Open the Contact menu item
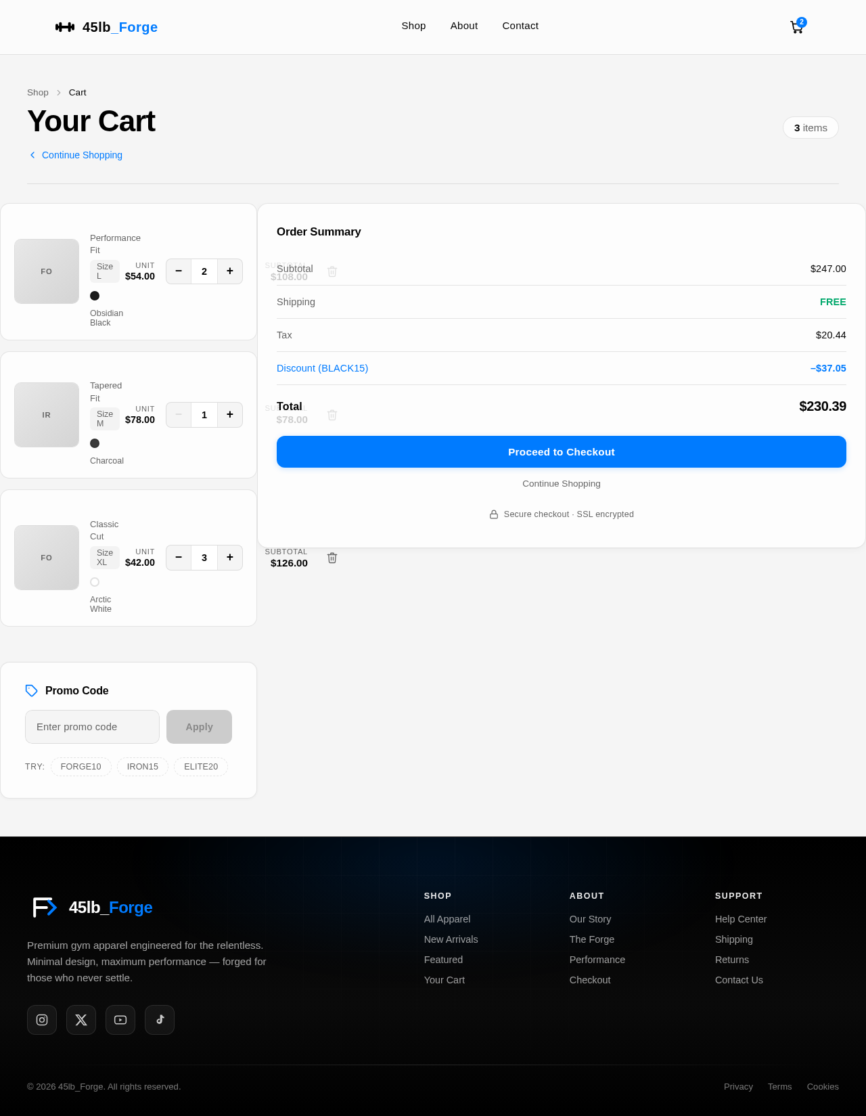 point(520,26)
